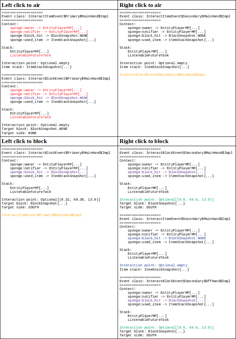Click "Target block: BlockSnapshot{...}" in Left click to block
236x339 pixels.
[x=34, y=203]
